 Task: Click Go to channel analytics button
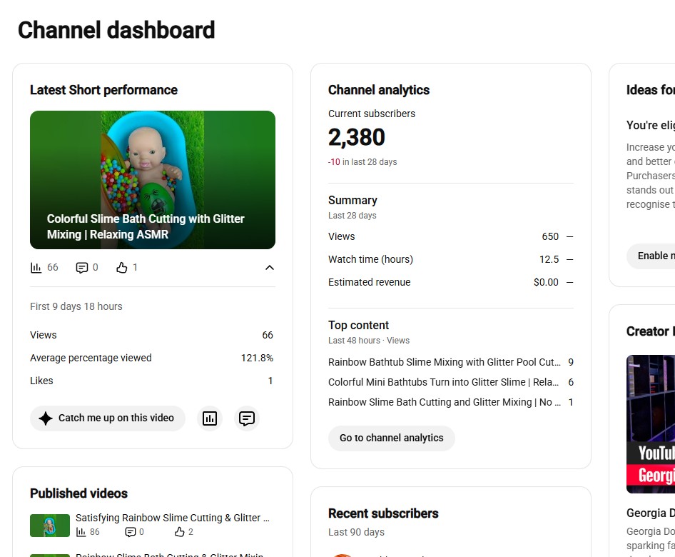click(x=391, y=438)
